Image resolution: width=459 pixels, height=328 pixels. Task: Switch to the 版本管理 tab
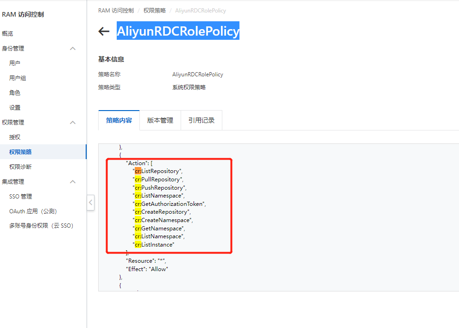(x=160, y=120)
